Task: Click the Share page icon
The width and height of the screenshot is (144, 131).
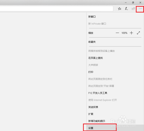Action: pyautogui.click(x=133, y=9)
